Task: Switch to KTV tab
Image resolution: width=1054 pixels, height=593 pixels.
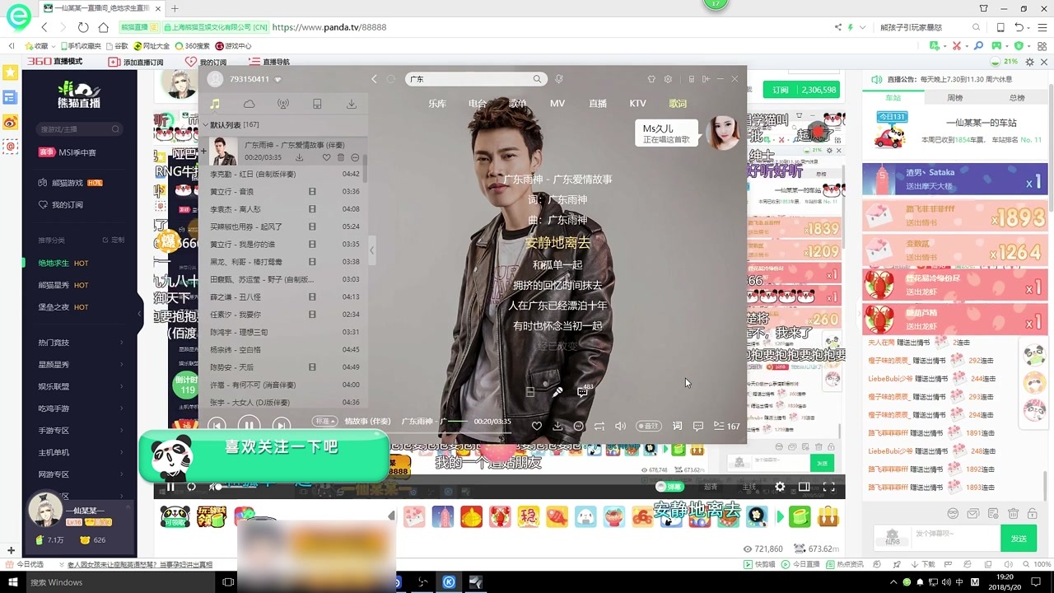Action: point(637,104)
